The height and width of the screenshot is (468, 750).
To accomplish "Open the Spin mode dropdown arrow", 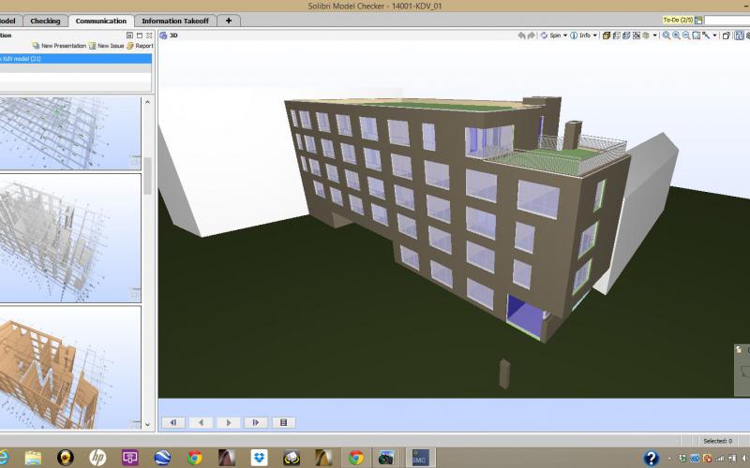I will click(565, 36).
